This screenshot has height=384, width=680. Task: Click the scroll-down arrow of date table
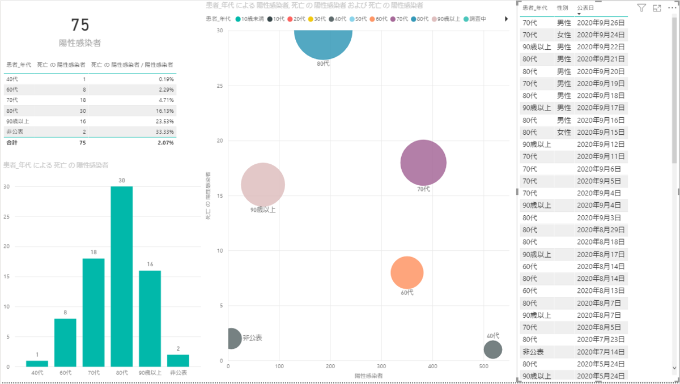point(674,368)
